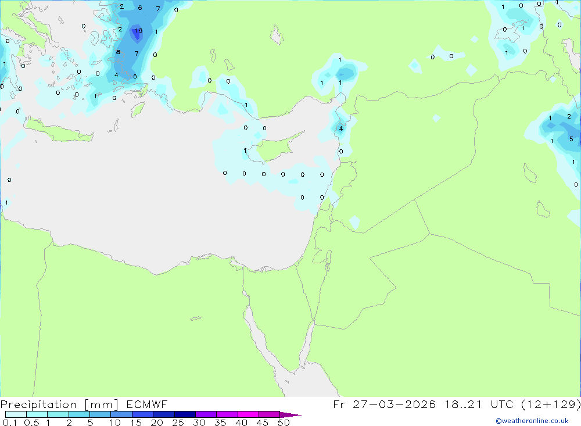
Task: Click the 45–50 mm legend color block
Action: [270, 414]
